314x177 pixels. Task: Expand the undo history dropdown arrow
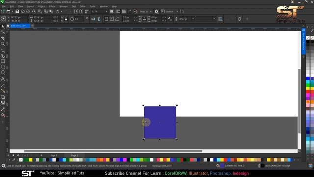coord(61,12)
